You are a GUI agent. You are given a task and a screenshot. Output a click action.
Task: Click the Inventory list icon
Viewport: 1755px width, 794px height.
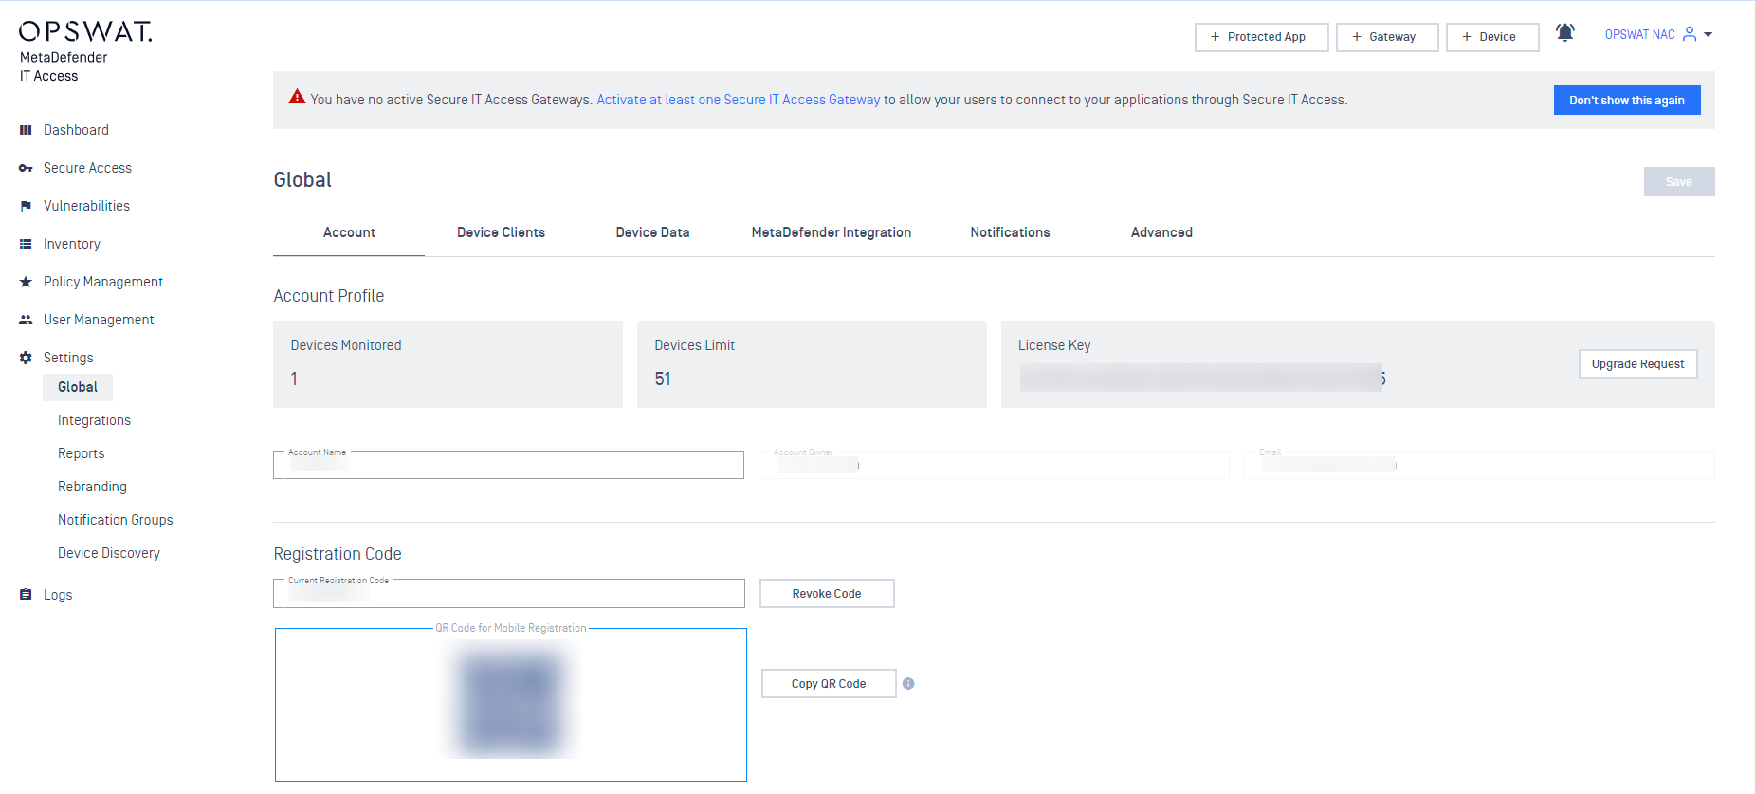tap(26, 244)
